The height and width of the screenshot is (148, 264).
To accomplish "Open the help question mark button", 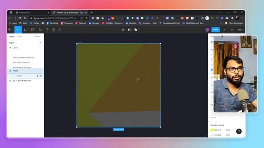I will (239, 131).
